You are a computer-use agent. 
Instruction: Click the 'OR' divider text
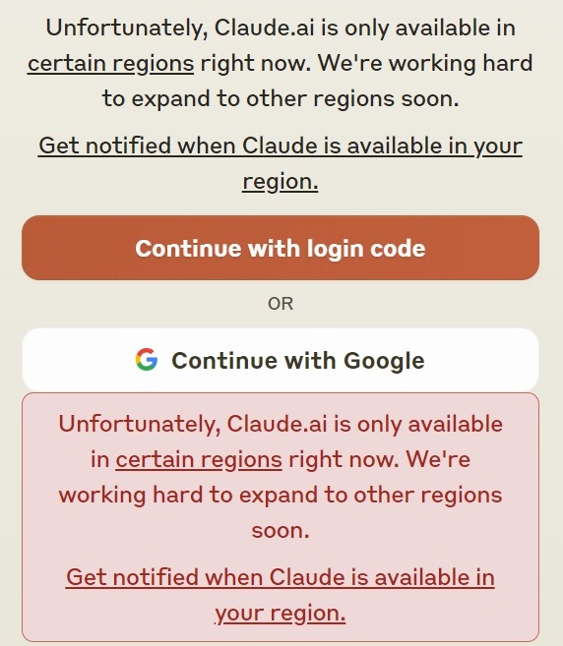point(281,304)
